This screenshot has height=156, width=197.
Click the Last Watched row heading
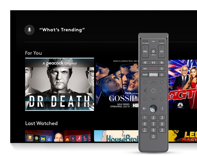click(41, 123)
